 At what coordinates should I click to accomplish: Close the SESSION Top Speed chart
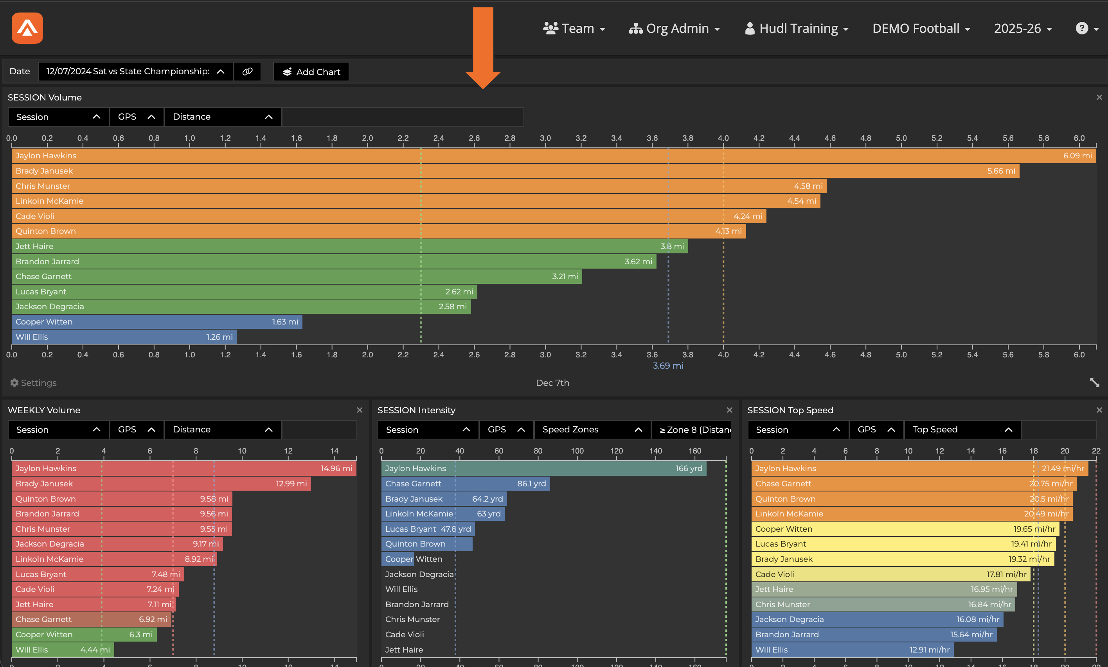(x=1099, y=410)
